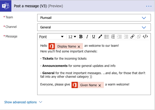Click the (Preview) text in header

tap(55, 6)
